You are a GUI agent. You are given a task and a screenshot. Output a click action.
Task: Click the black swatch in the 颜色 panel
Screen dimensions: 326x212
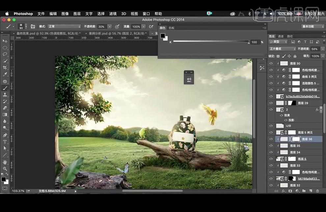(163, 36)
